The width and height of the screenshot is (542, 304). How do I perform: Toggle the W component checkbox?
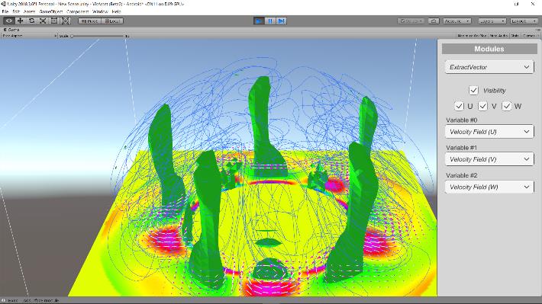click(506, 106)
